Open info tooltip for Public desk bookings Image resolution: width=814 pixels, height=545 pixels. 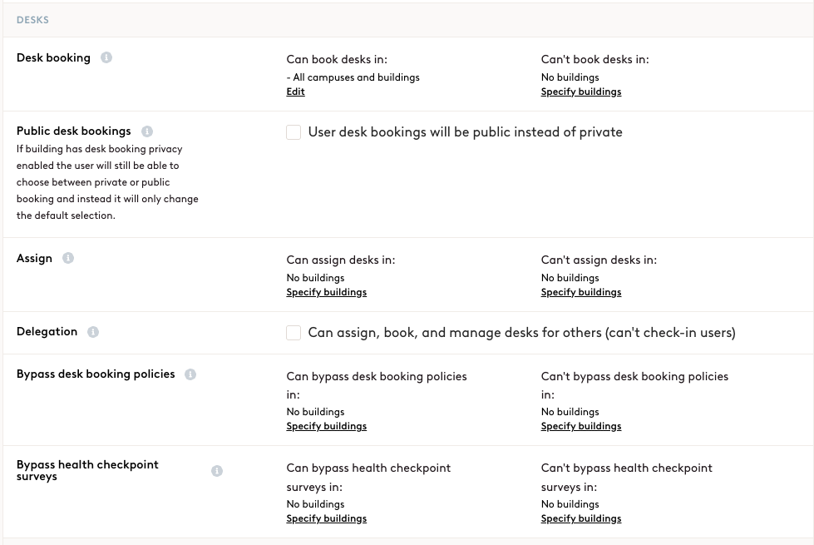147,131
